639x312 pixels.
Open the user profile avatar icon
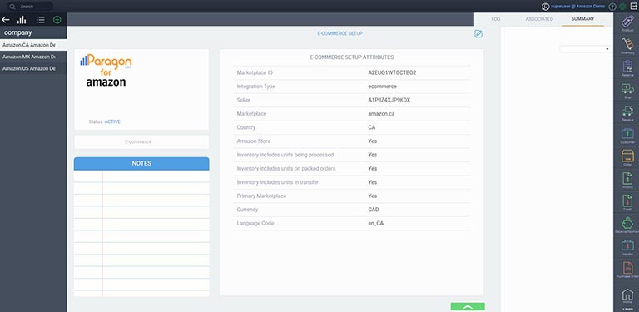click(x=546, y=7)
